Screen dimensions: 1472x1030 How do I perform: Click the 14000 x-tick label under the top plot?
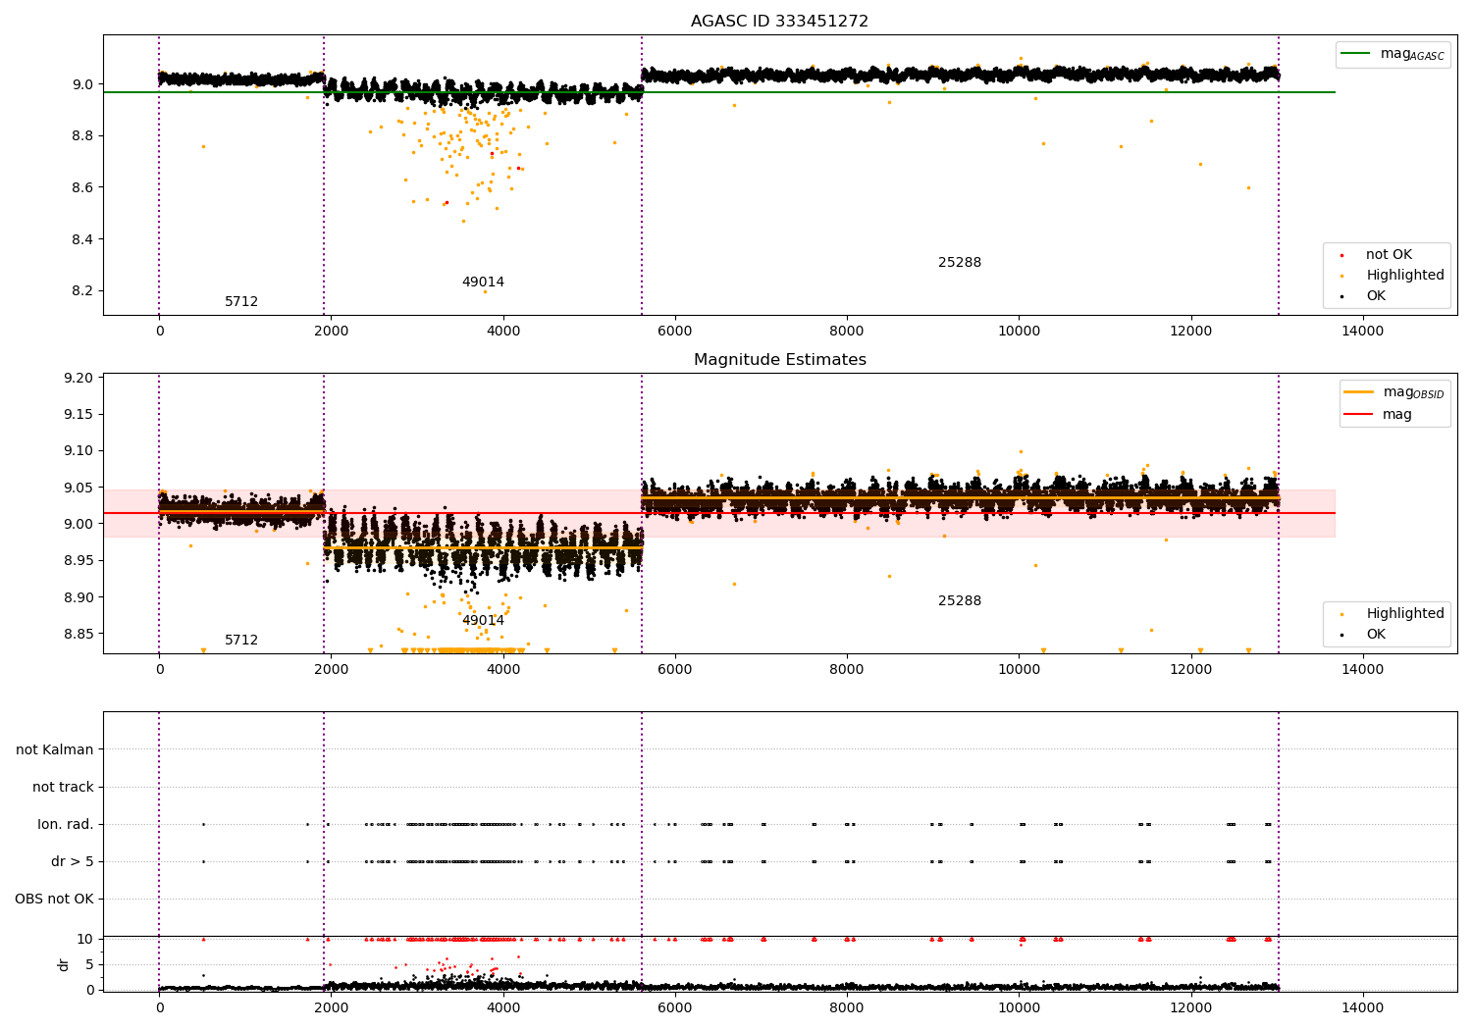pyautogui.click(x=1362, y=332)
